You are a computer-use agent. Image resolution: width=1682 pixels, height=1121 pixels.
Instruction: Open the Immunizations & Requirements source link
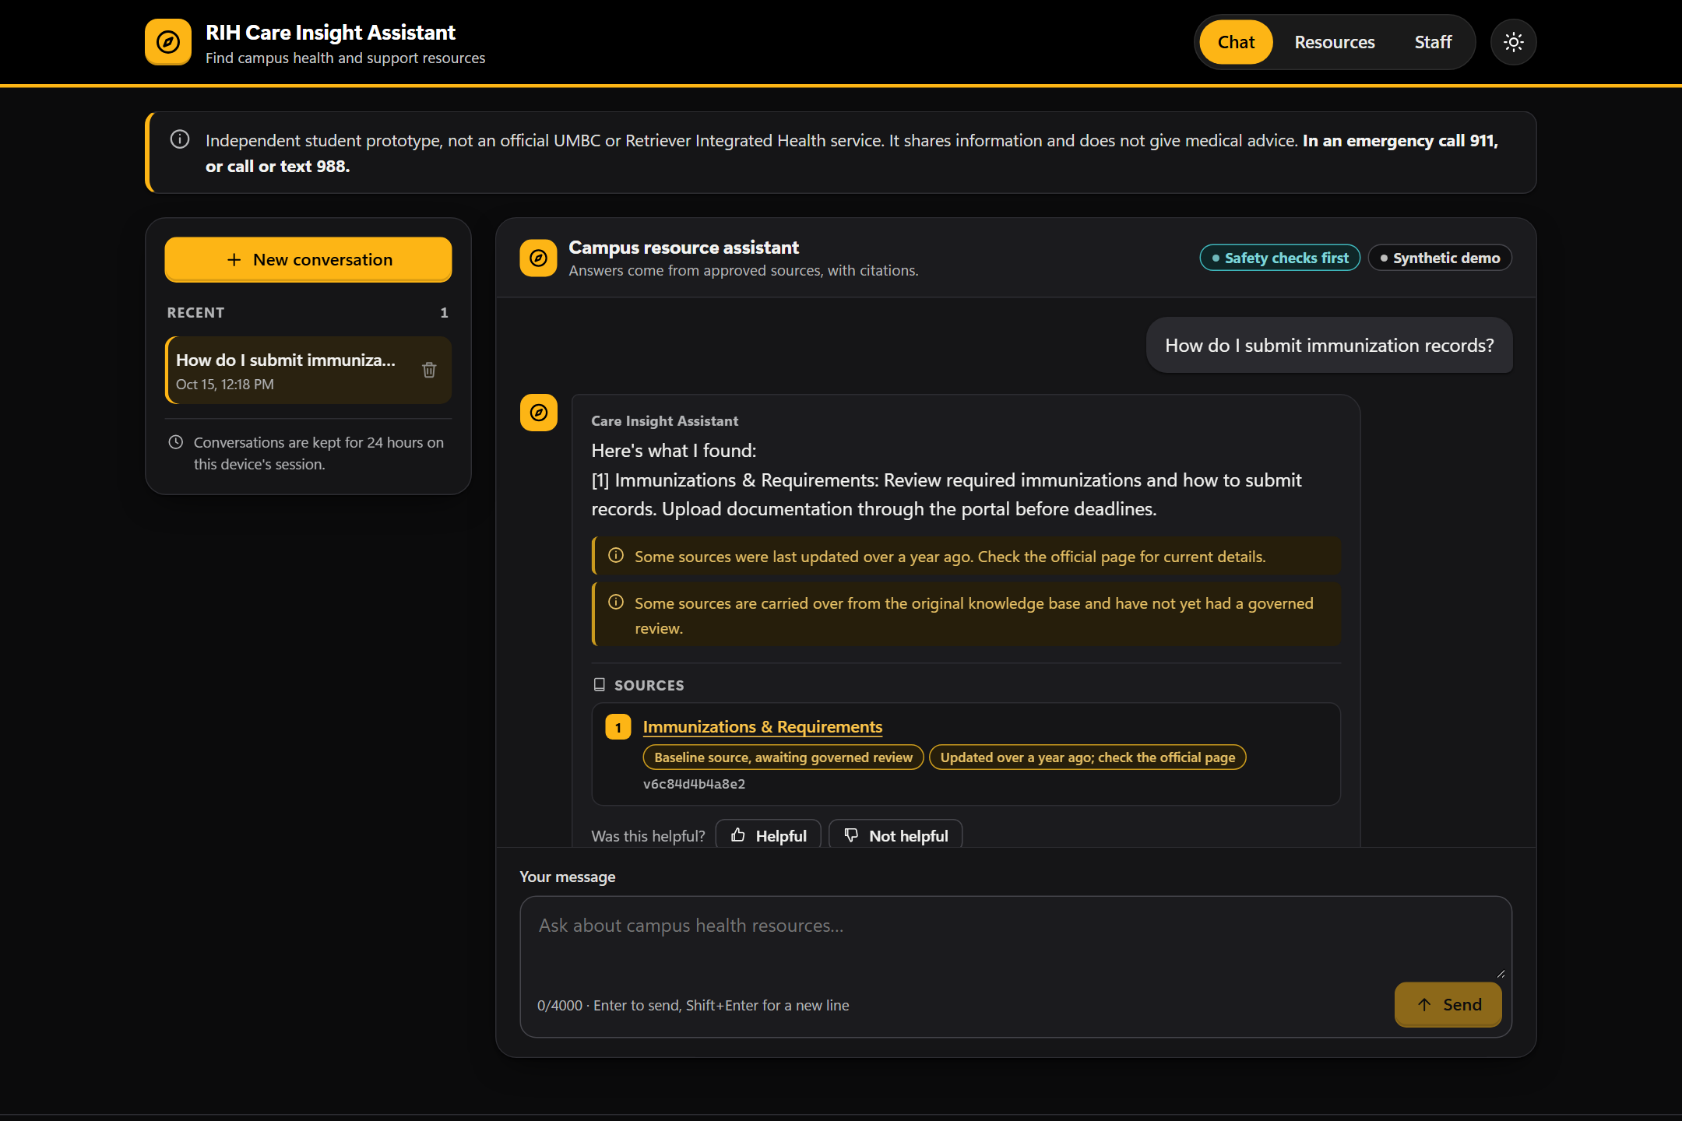(x=762, y=727)
